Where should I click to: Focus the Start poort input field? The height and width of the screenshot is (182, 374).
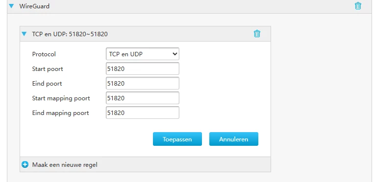(x=143, y=69)
